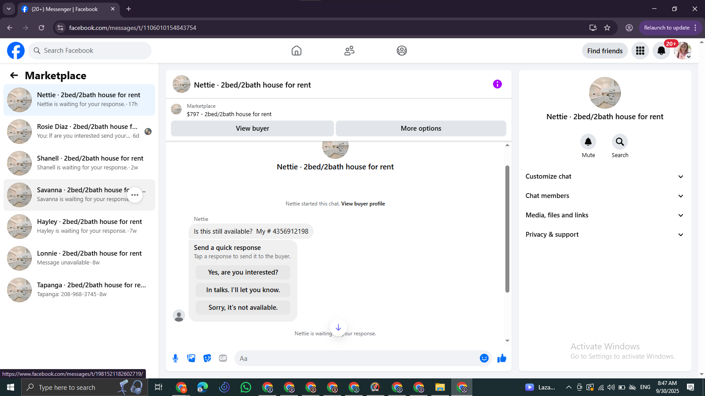Image resolution: width=705 pixels, height=396 pixels.
Task: Select Rosie Diaz conversation
Action: pos(79,132)
